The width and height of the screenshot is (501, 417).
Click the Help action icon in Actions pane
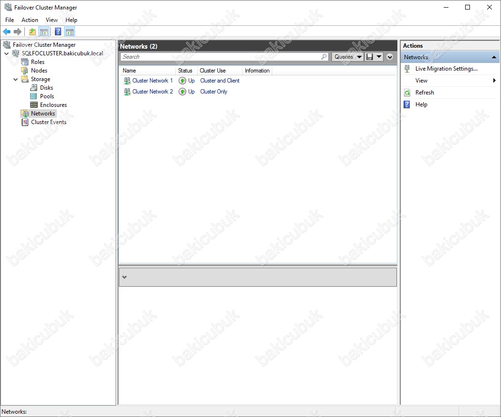[x=407, y=104]
